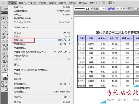
Task: Choose 存储选中的切片... menu entry
Action: 41,55
